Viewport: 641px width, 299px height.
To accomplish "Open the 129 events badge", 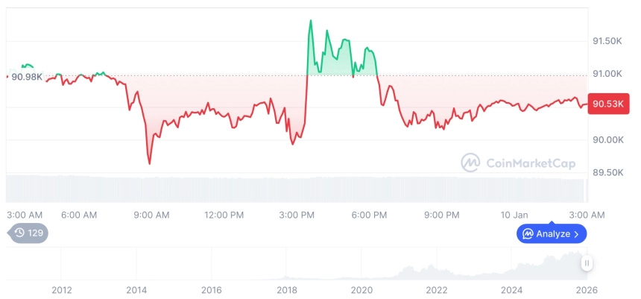I will [28, 233].
